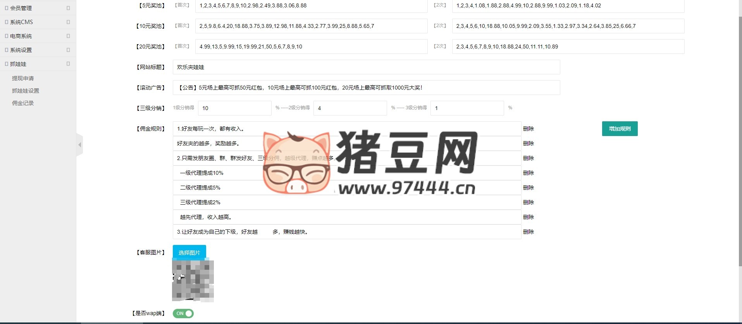Delete the 一级代理提成10% rule
The image size is (742, 324).
pos(528,173)
